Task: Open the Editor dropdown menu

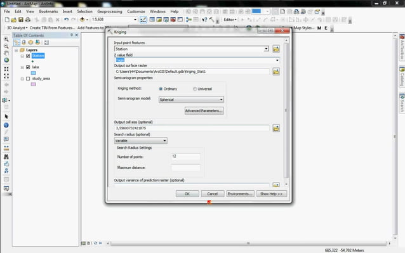Action: (x=230, y=20)
